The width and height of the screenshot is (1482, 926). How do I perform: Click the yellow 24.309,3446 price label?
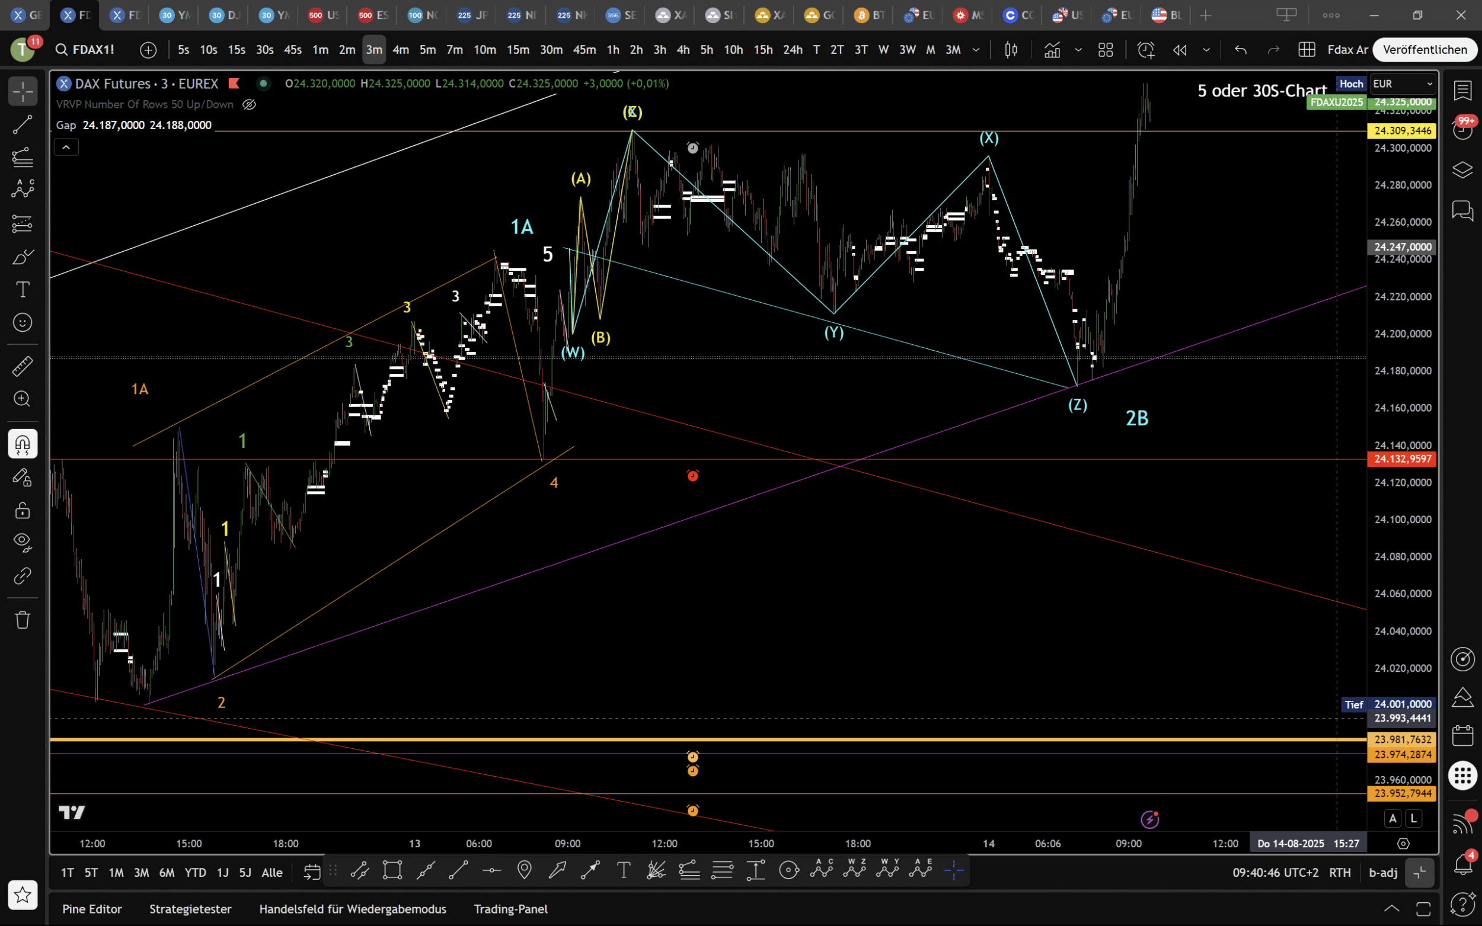pos(1402,130)
